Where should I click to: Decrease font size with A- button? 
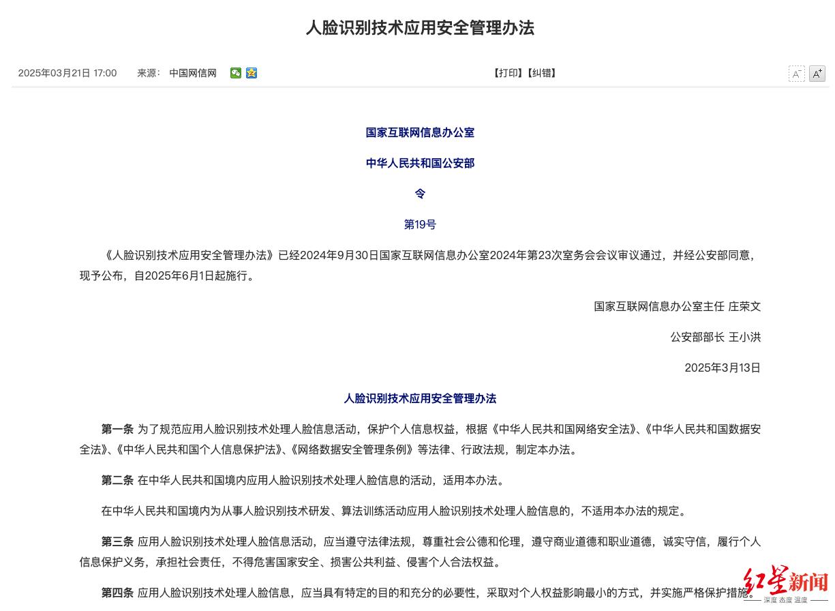click(x=796, y=74)
